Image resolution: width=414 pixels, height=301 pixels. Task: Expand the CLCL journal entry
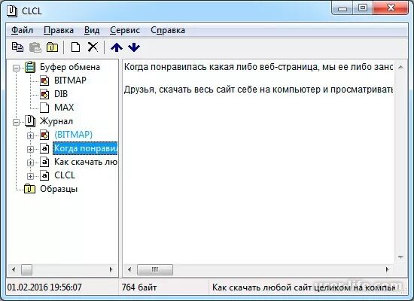coord(30,176)
